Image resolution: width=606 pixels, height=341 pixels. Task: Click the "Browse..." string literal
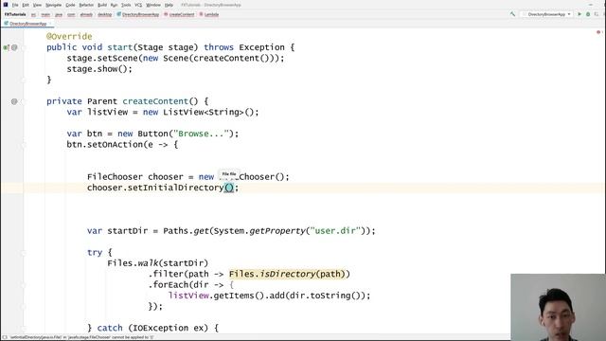pos(201,134)
